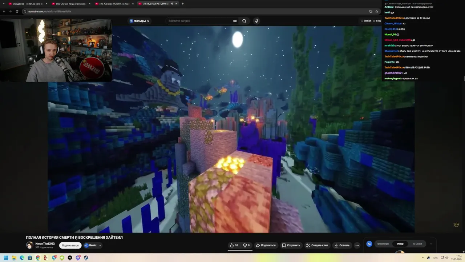Open the Windows Start menu

pyautogui.click(x=6, y=258)
